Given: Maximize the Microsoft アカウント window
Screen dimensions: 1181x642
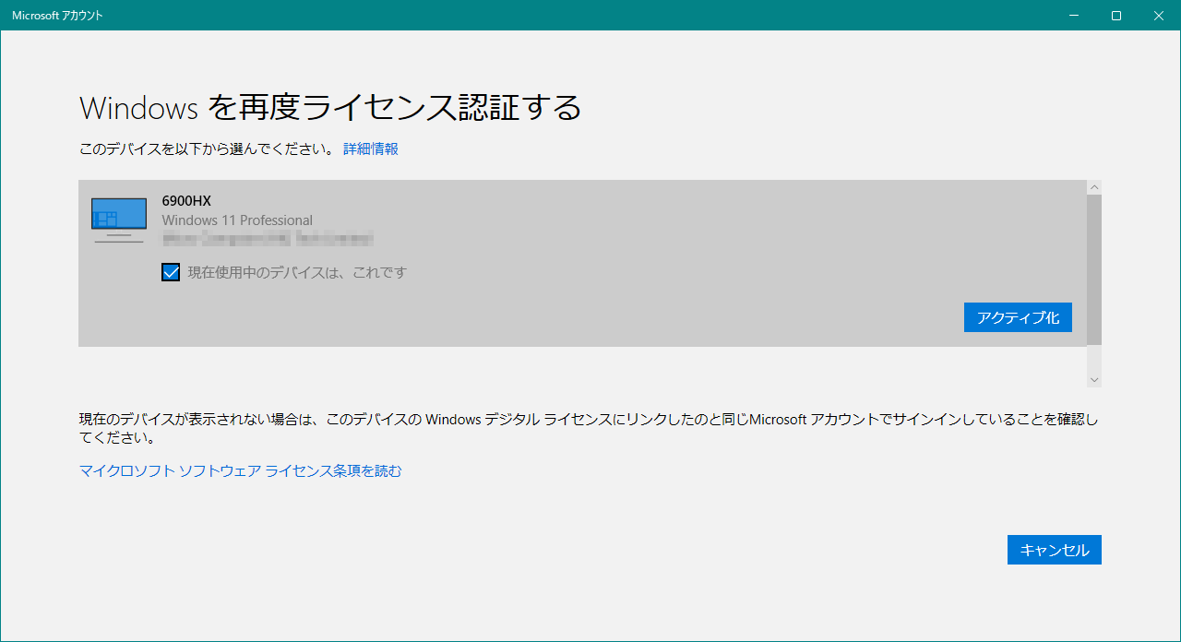Looking at the screenshot, I should [1116, 15].
